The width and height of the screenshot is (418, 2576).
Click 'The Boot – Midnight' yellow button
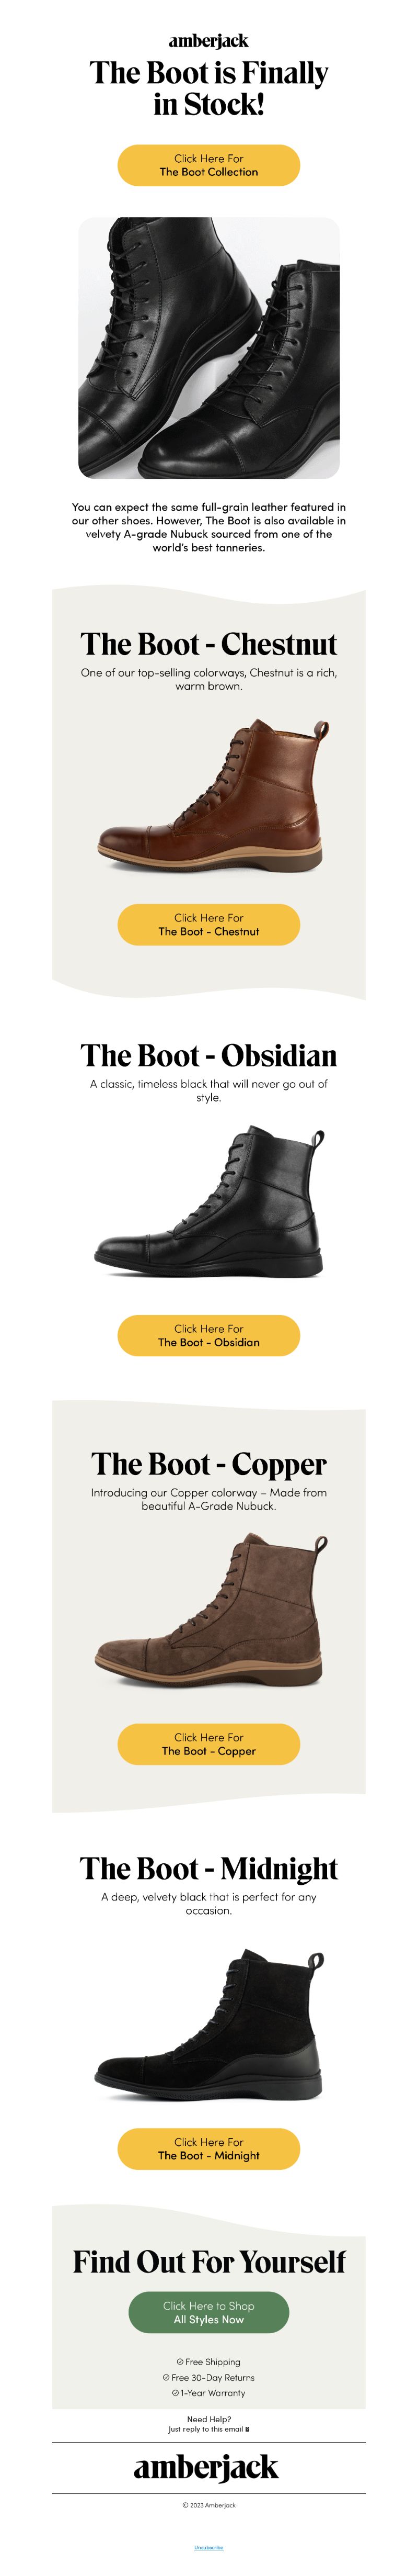pyautogui.click(x=208, y=2149)
